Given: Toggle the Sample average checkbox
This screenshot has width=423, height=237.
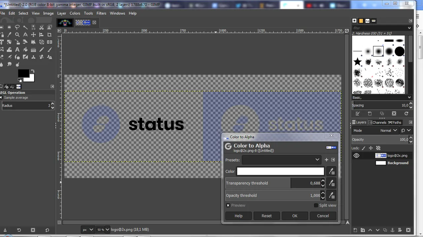Looking at the screenshot, I should pyautogui.click(x=1, y=98).
